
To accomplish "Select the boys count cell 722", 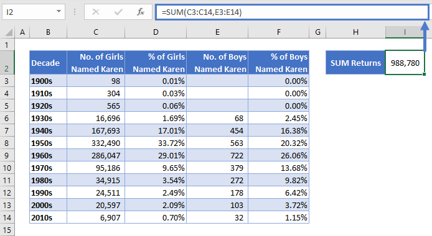I will pos(217,155).
